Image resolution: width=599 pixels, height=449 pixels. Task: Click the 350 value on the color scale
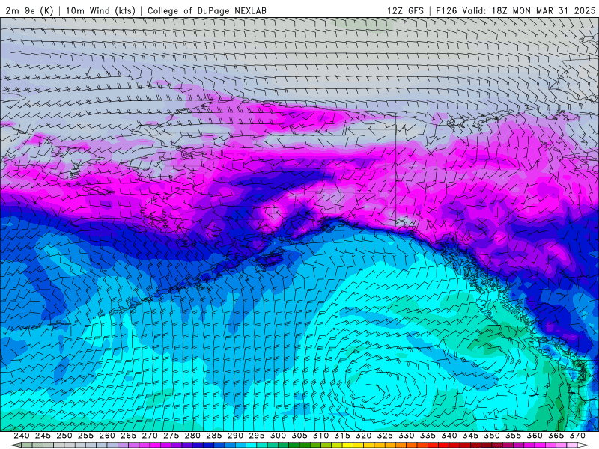tap(493, 436)
